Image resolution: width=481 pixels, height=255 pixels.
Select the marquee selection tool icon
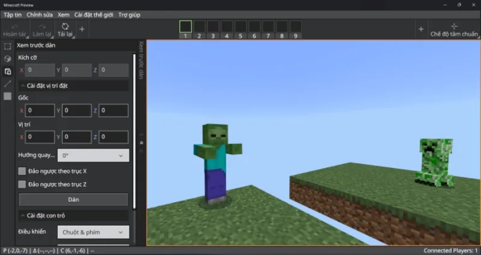click(8, 46)
